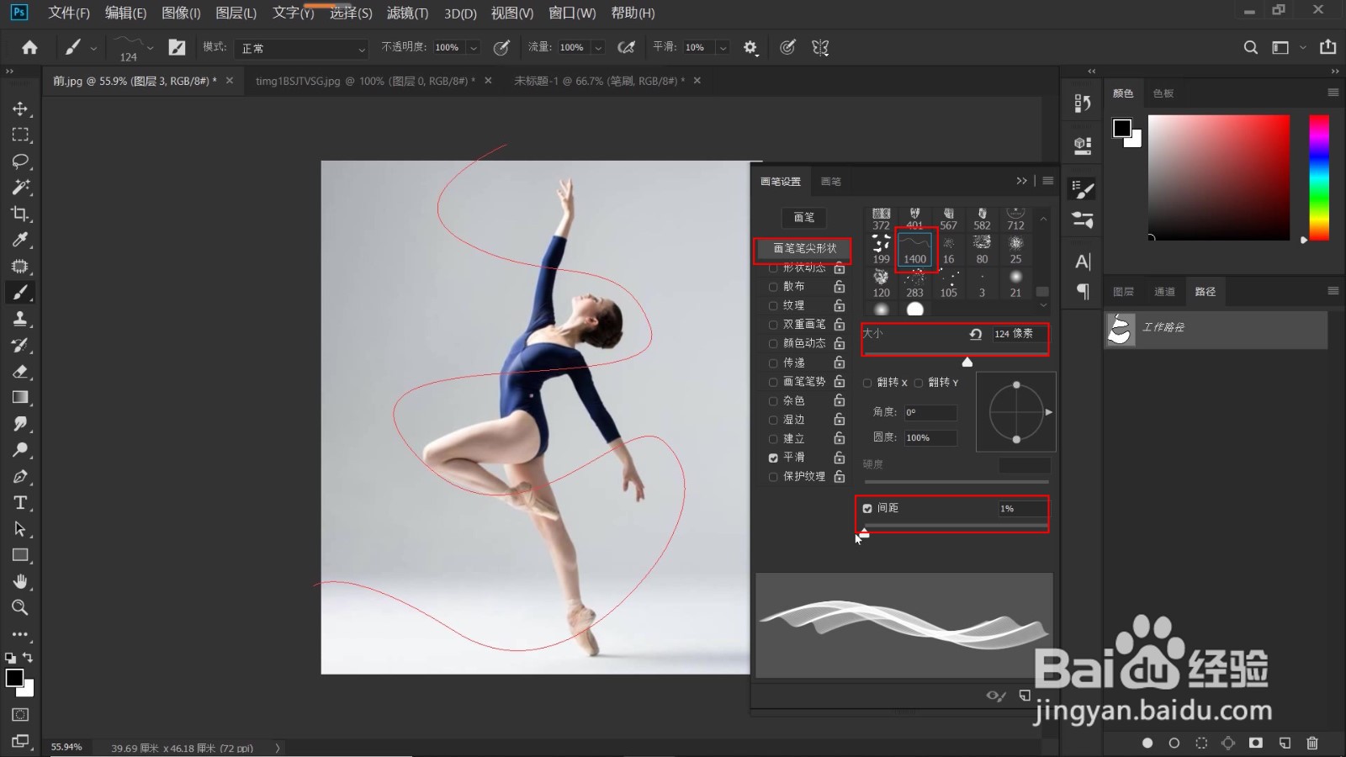The height and width of the screenshot is (757, 1346).
Task: Select the Hand tool
Action: [x=20, y=581]
